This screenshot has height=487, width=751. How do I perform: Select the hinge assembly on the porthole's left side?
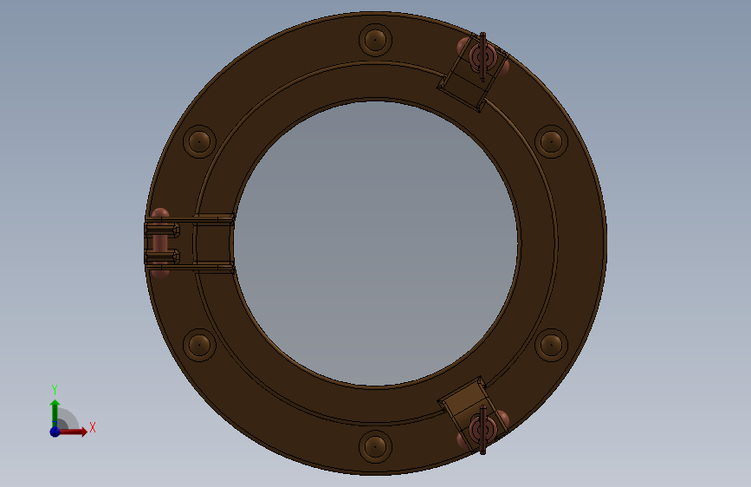tap(189, 243)
